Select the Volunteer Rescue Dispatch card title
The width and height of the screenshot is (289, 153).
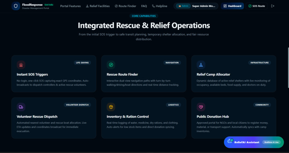point(37,116)
